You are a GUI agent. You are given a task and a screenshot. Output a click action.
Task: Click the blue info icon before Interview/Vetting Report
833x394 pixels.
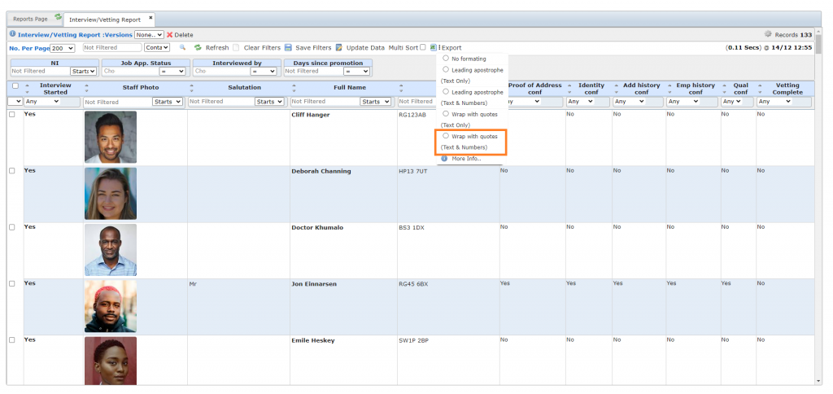[x=13, y=33]
